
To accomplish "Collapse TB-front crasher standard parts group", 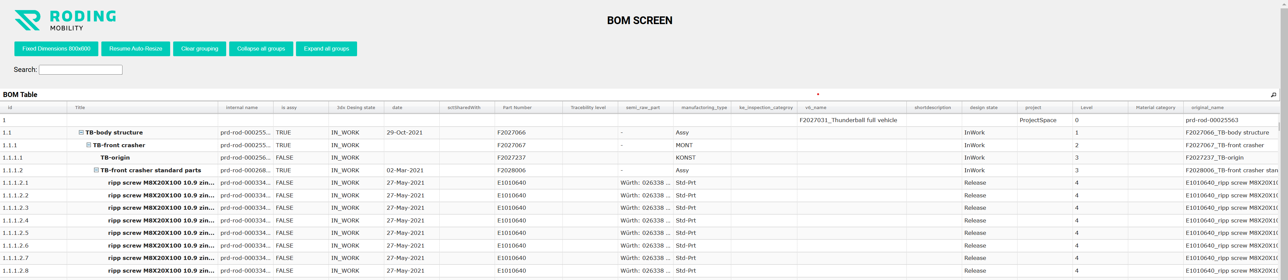I will [96, 170].
